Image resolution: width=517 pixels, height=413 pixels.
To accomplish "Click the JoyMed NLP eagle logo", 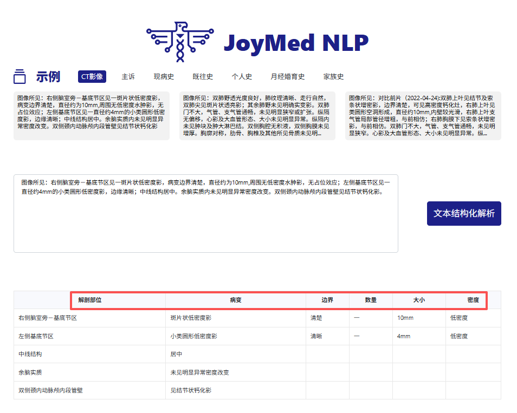I will 179,41.
